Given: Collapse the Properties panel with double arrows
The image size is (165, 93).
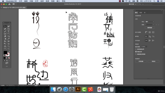Looking at the screenshot, I should tap(162, 10).
